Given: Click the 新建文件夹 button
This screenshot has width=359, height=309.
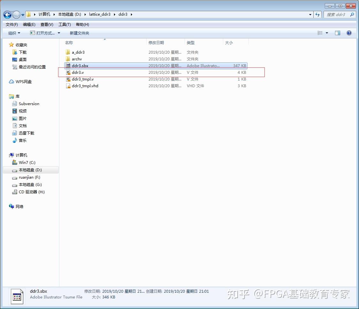Looking at the screenshot, I should click(x=79, y=33).
